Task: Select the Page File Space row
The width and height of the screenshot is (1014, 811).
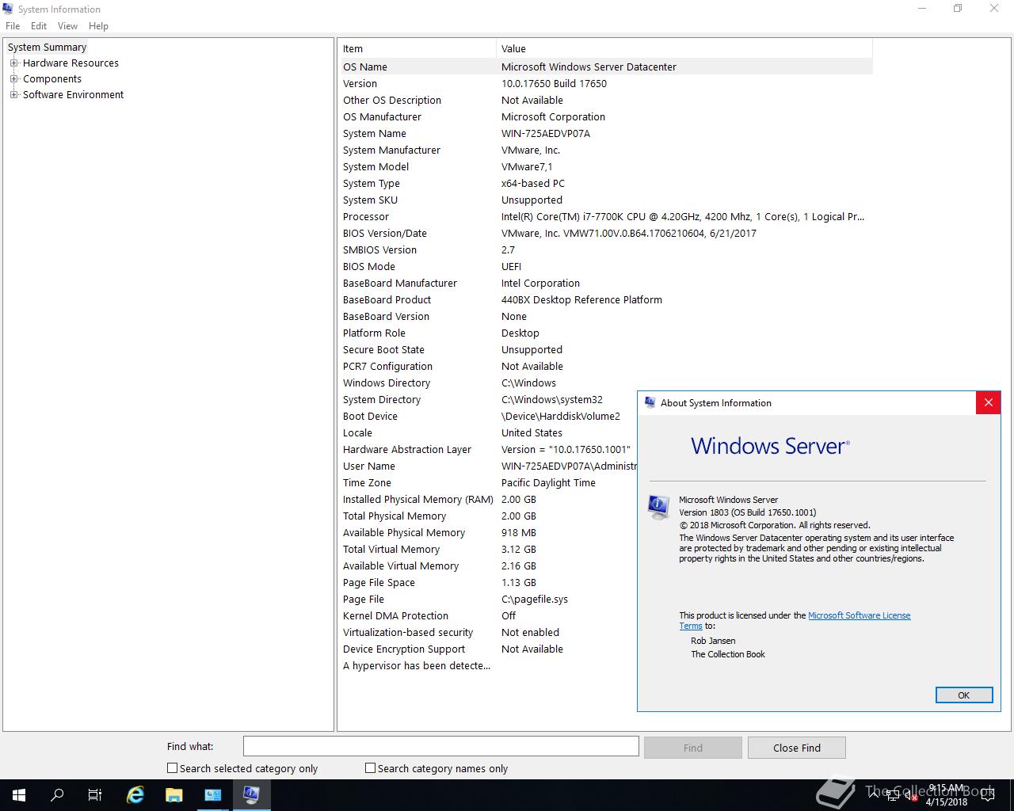Action: click(489, 582)
